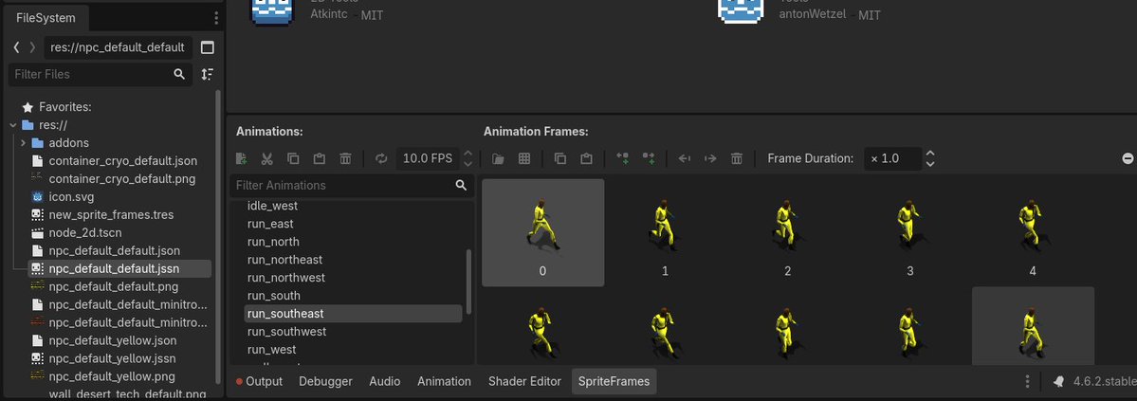This screenshot has height=401, width=1137.
Task: Click the Frame Duration × 1.0 field
Action: (892, 158)
